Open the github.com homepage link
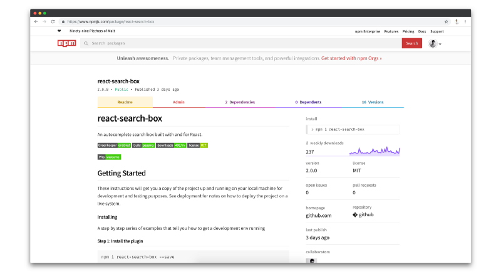 tap(318, 216)
